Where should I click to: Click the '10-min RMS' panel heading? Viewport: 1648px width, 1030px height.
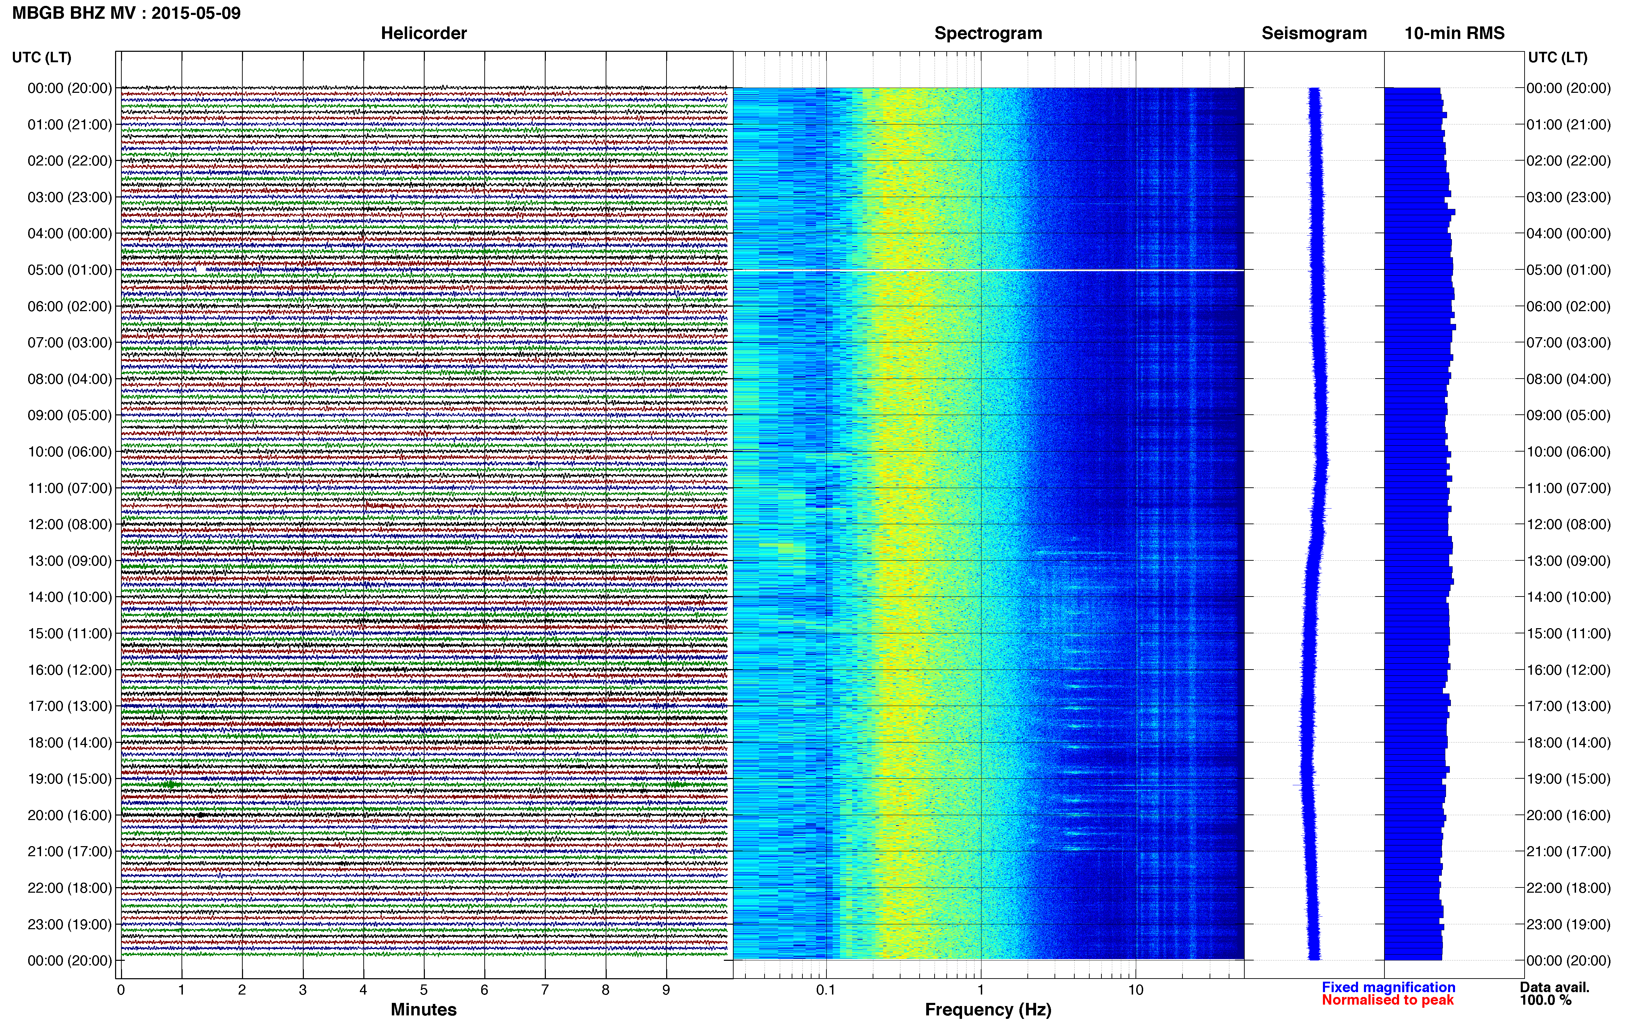click(1455, 33)
